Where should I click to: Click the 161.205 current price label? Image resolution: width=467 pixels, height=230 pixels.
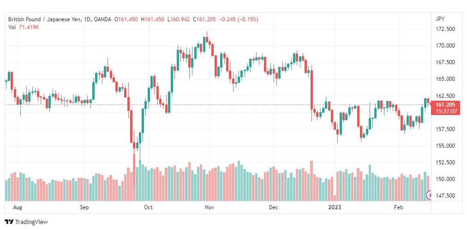445,105
